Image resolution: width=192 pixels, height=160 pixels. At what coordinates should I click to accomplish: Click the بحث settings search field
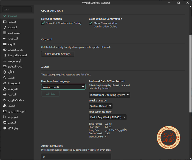(x=17, y=9)
